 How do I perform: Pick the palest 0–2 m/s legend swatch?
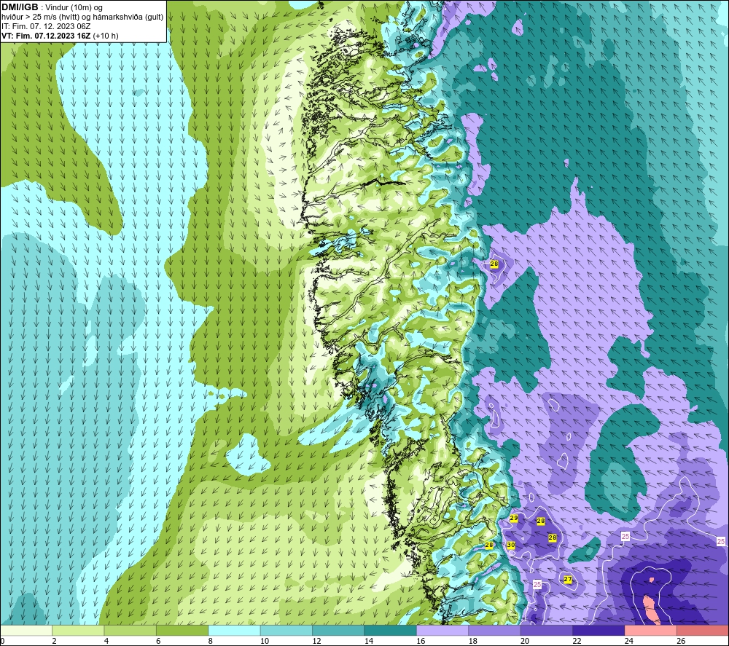[x=26, y=631]
